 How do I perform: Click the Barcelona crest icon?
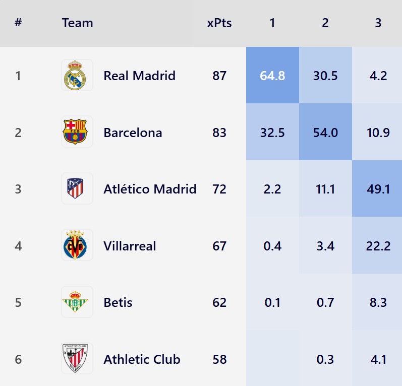click(77, 132)
